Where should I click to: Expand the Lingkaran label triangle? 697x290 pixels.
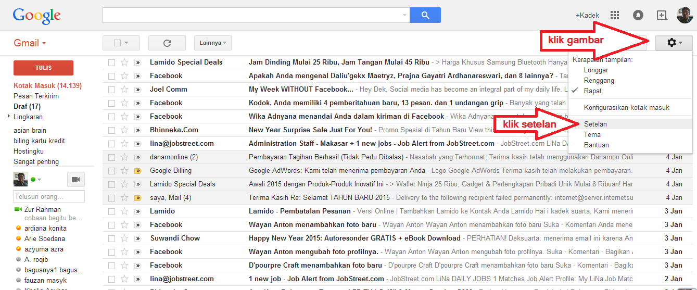[x=9, y=117]
